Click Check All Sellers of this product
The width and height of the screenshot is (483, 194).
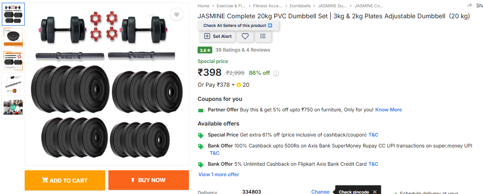(x=238, y=26)
